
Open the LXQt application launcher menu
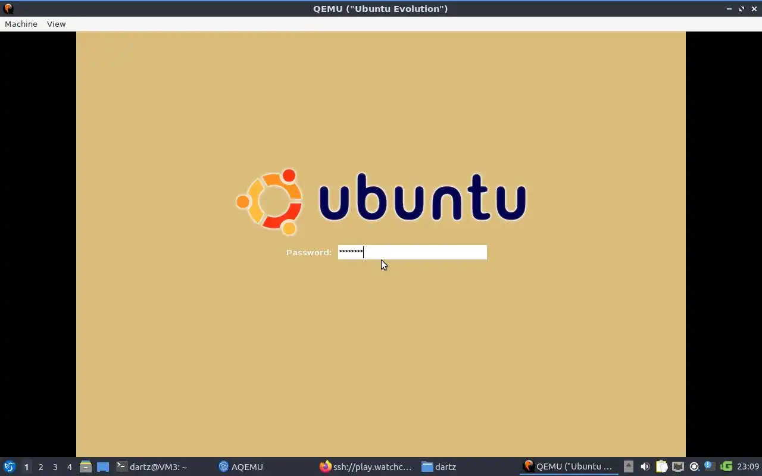(x=10, y=466)
